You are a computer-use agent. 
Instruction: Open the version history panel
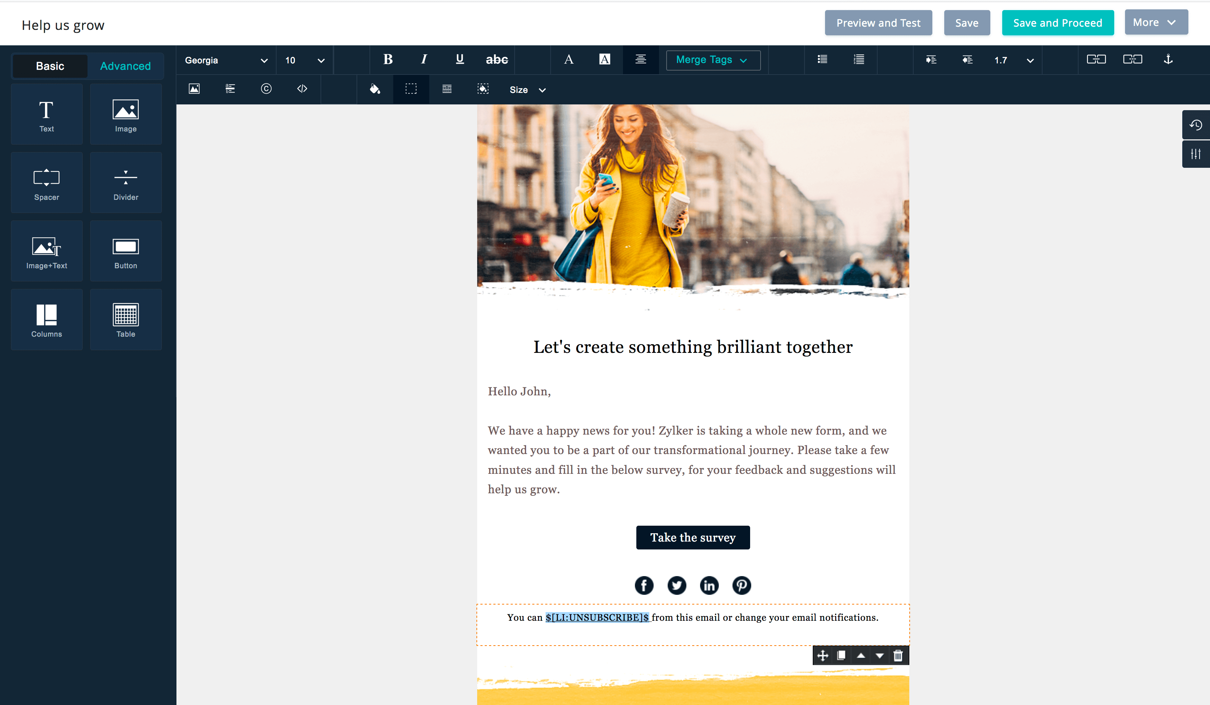pyautogui.click(x=1196, y=125)
